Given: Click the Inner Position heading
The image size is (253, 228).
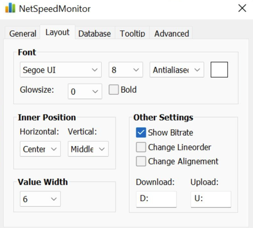Looking at the screenshot, I should pos(47,117).
